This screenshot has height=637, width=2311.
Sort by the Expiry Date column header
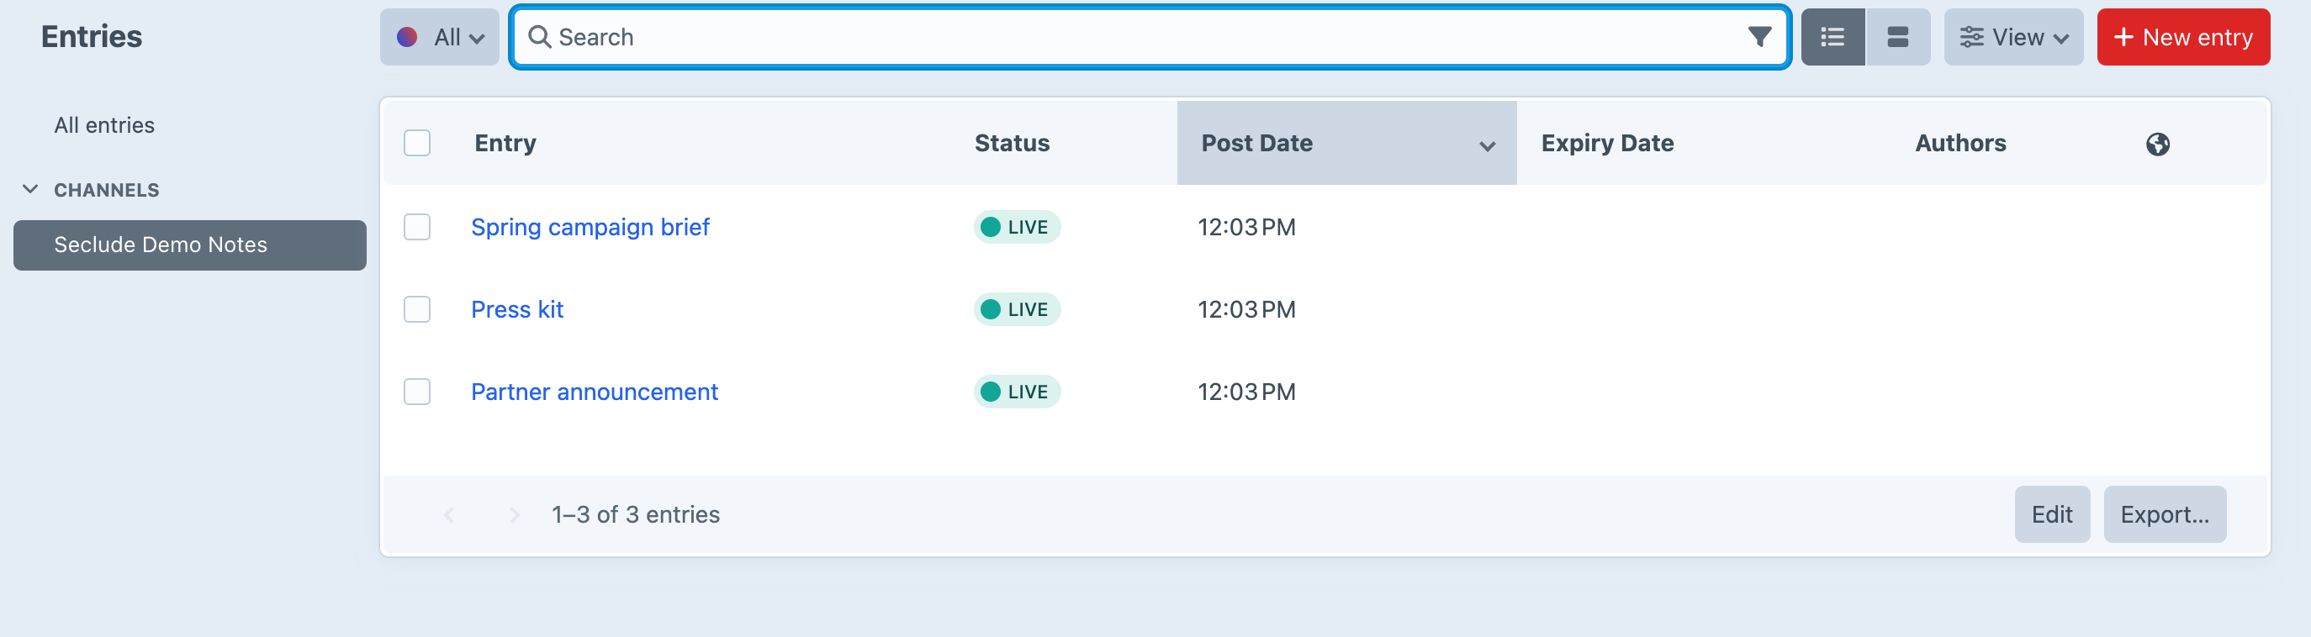(1607, 144)
